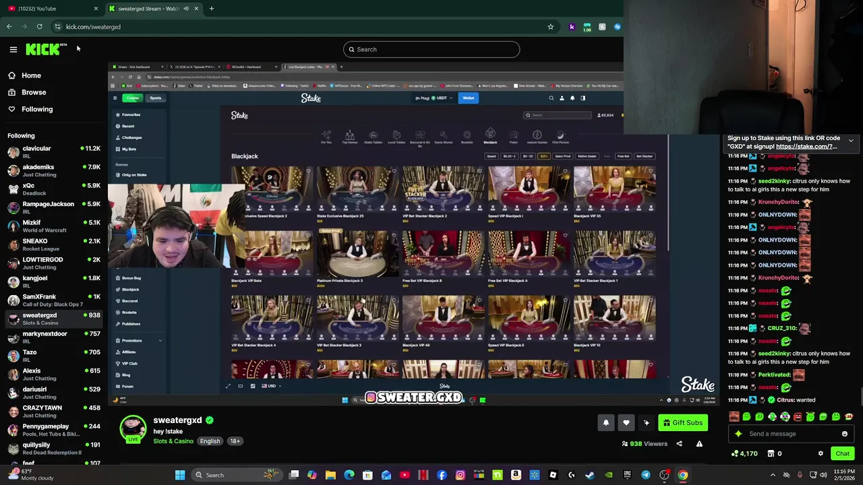Open Mizkif's channel in Following list
Screen dimensions: 863x485
(54, 226)
